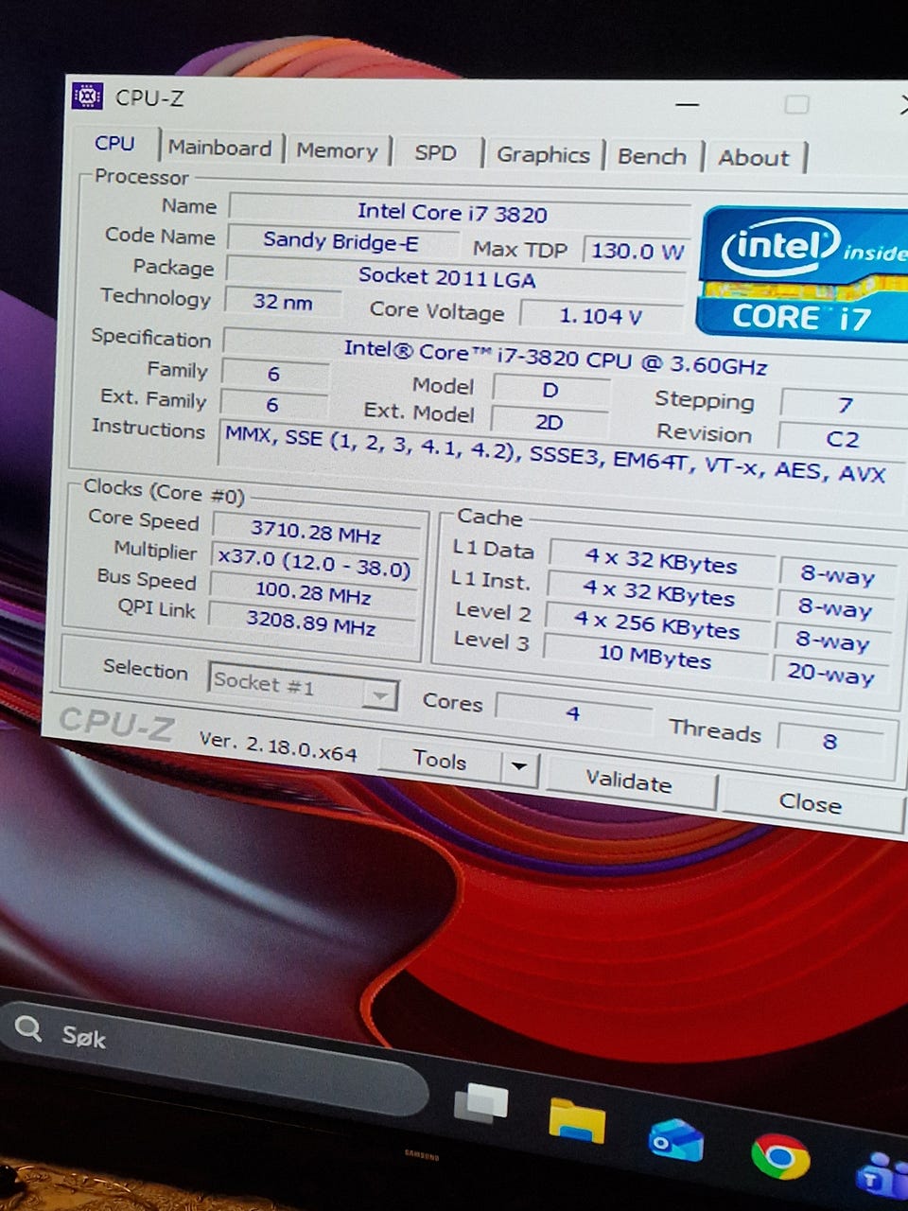Click the Name field Intel Core i7 3820
This screenshot has width=908, height=1211.
click(x=452, y=213)
